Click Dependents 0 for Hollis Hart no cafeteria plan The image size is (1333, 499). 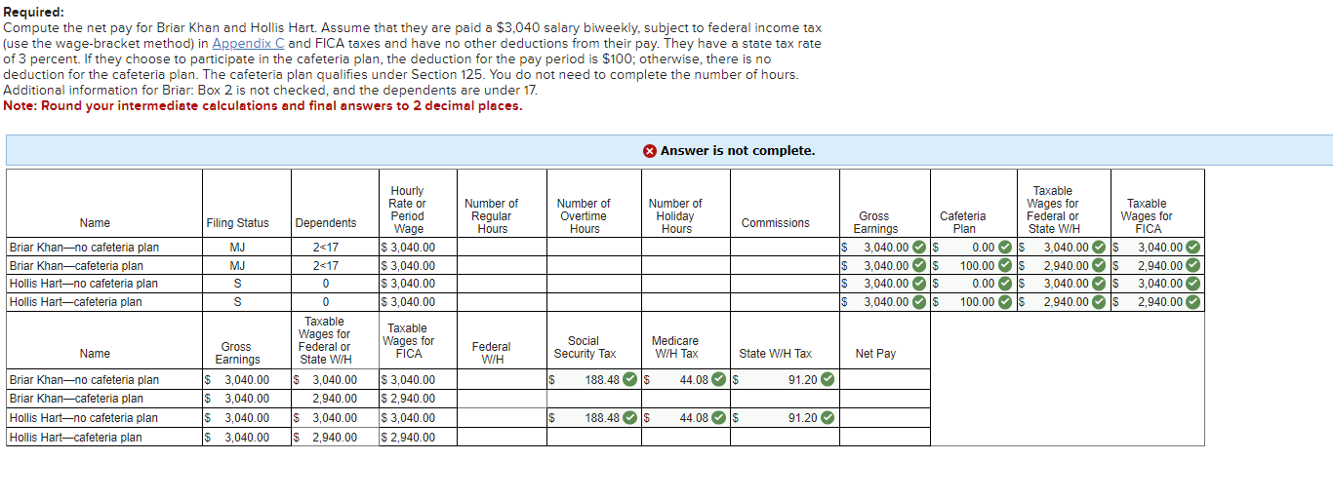pos(325,284)
